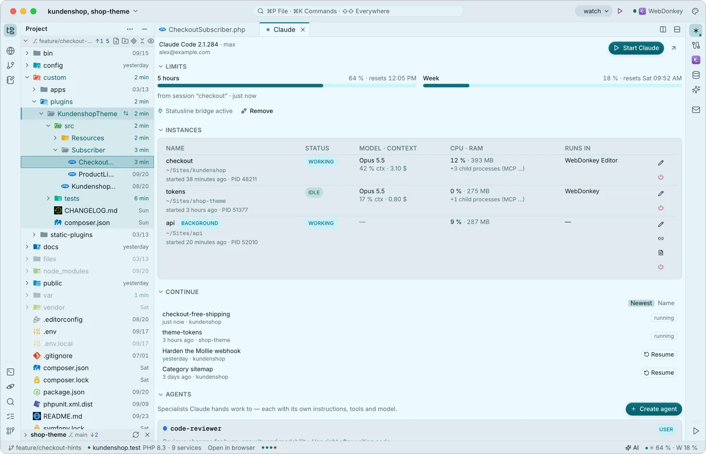Open the database panel in right sidebar

click(696, 75)
